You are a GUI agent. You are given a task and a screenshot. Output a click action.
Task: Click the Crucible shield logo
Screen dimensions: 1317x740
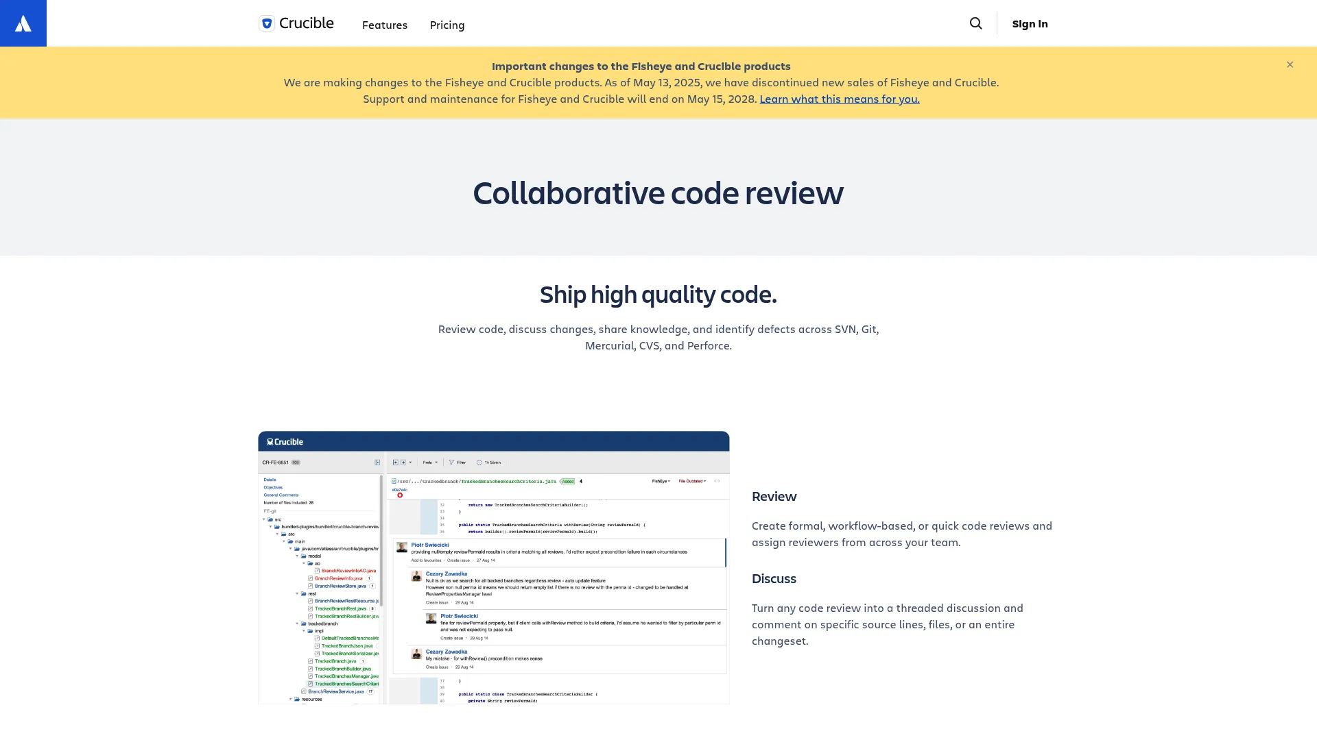point(267,23)
